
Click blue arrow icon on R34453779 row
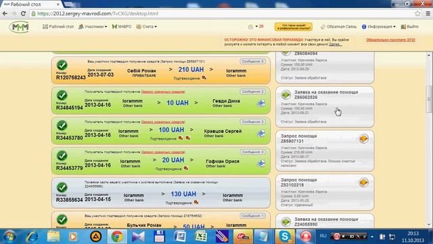pos(260,164)
